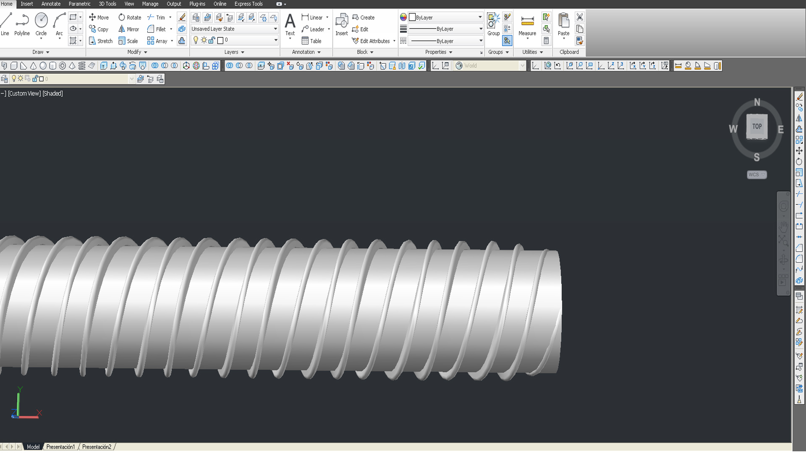This screenshot has height=453, width=806.
Task: Click the TOP face of ViewCube
Action: (x=756, y=126)
